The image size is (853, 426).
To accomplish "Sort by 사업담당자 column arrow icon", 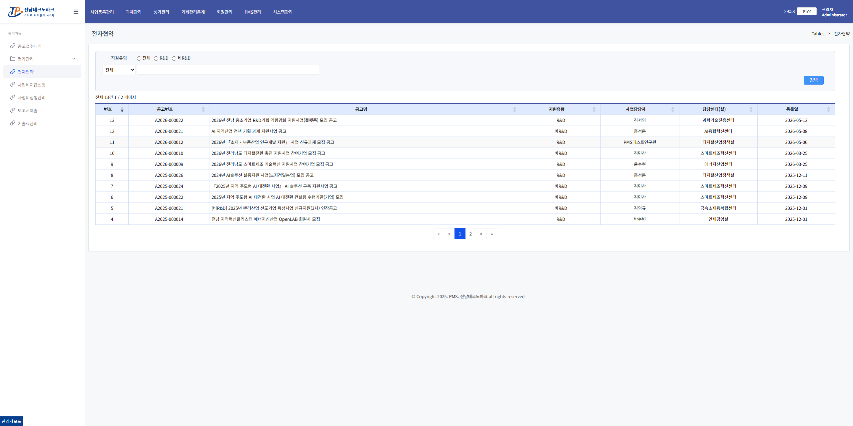I will (673, 110).
